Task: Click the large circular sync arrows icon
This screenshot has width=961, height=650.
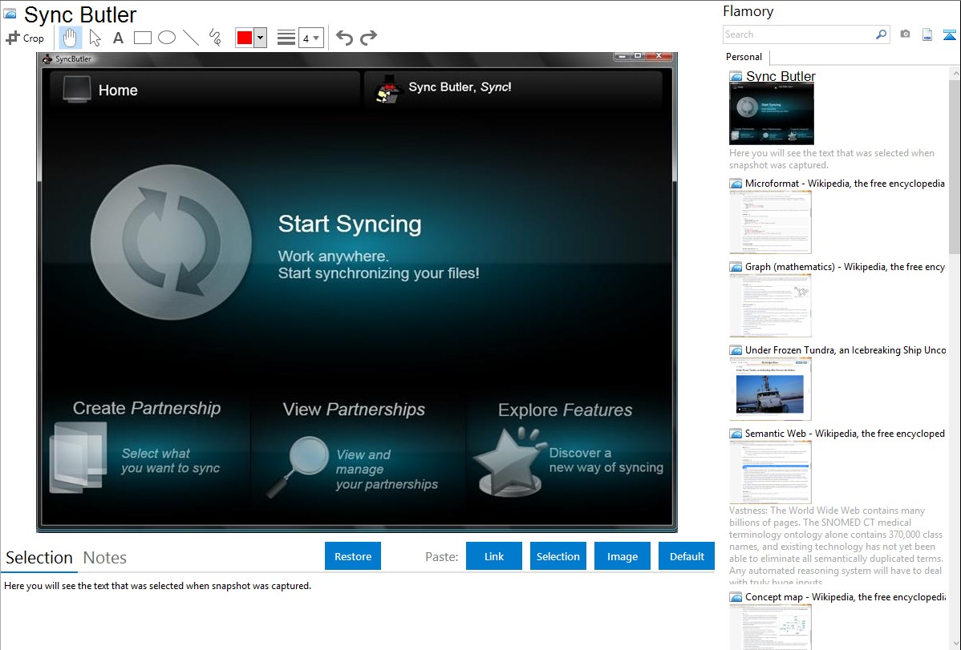Action: pos(171,242)
